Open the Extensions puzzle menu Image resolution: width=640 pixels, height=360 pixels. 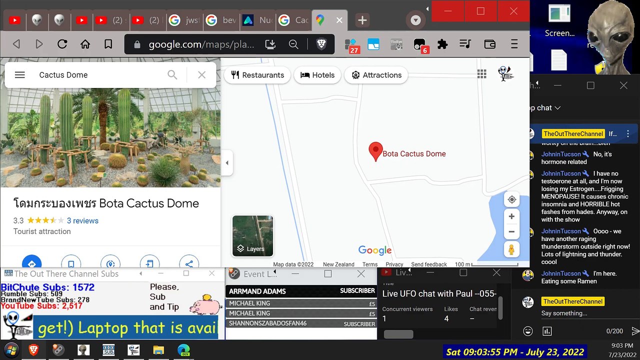point(442,44)
